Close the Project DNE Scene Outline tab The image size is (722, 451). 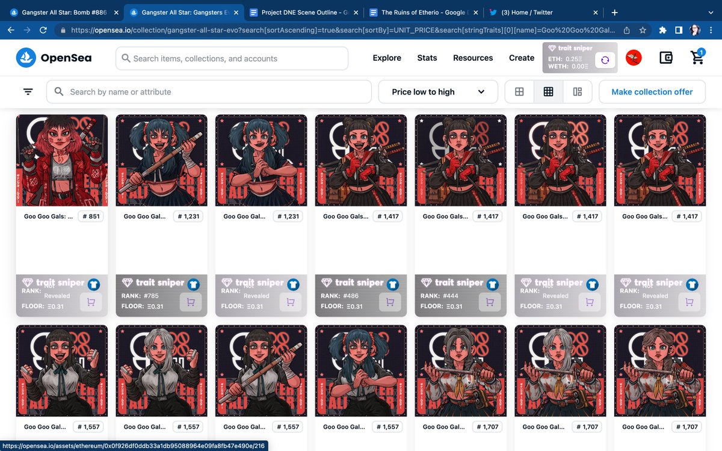(x=356, y=12)
